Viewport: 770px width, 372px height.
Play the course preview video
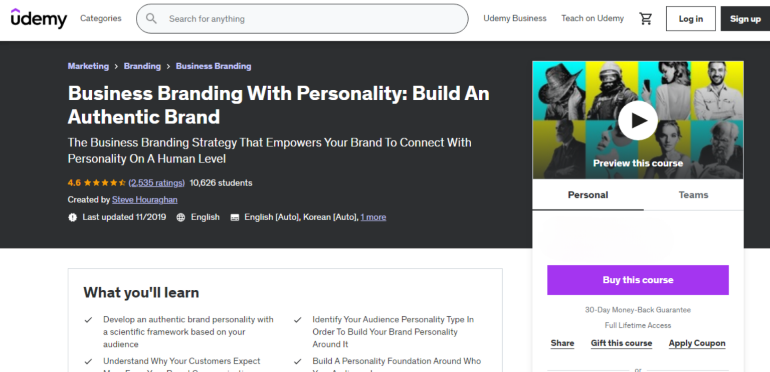tap(638, 120)
